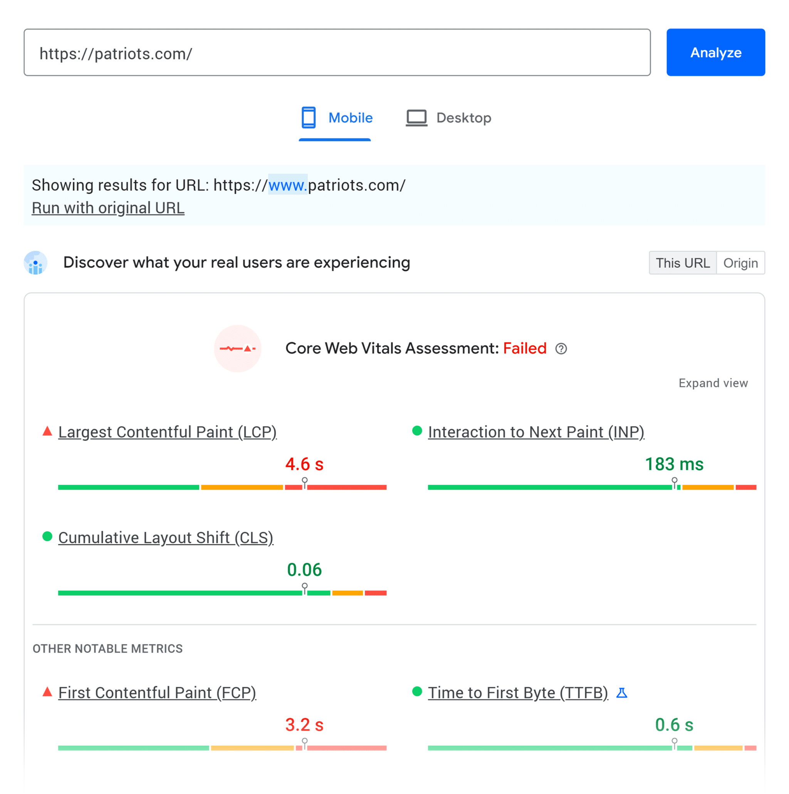Select the This URL toggle
This screenshot has width=789, height=794.
pos(683,263)
